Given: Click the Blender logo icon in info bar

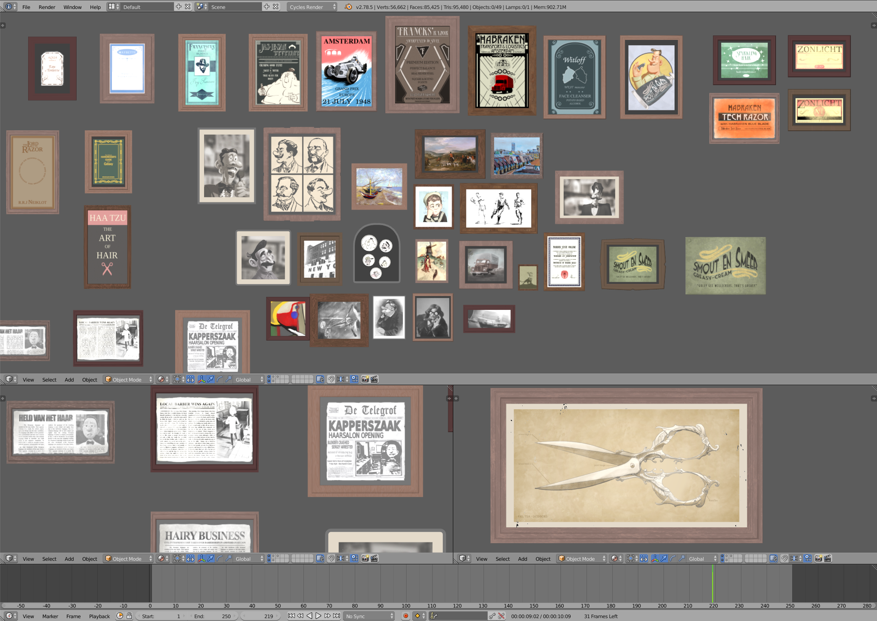Looking at the screenshot, I should point(348,7).
